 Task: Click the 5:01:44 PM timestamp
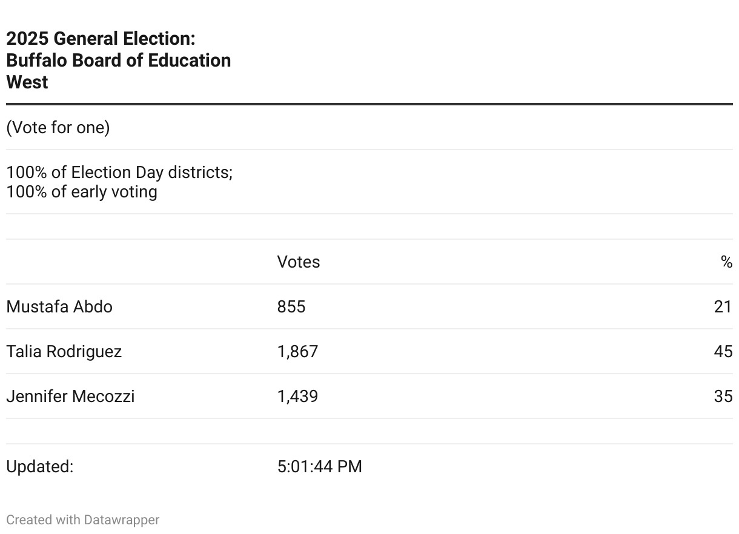[x=320, y=467]
